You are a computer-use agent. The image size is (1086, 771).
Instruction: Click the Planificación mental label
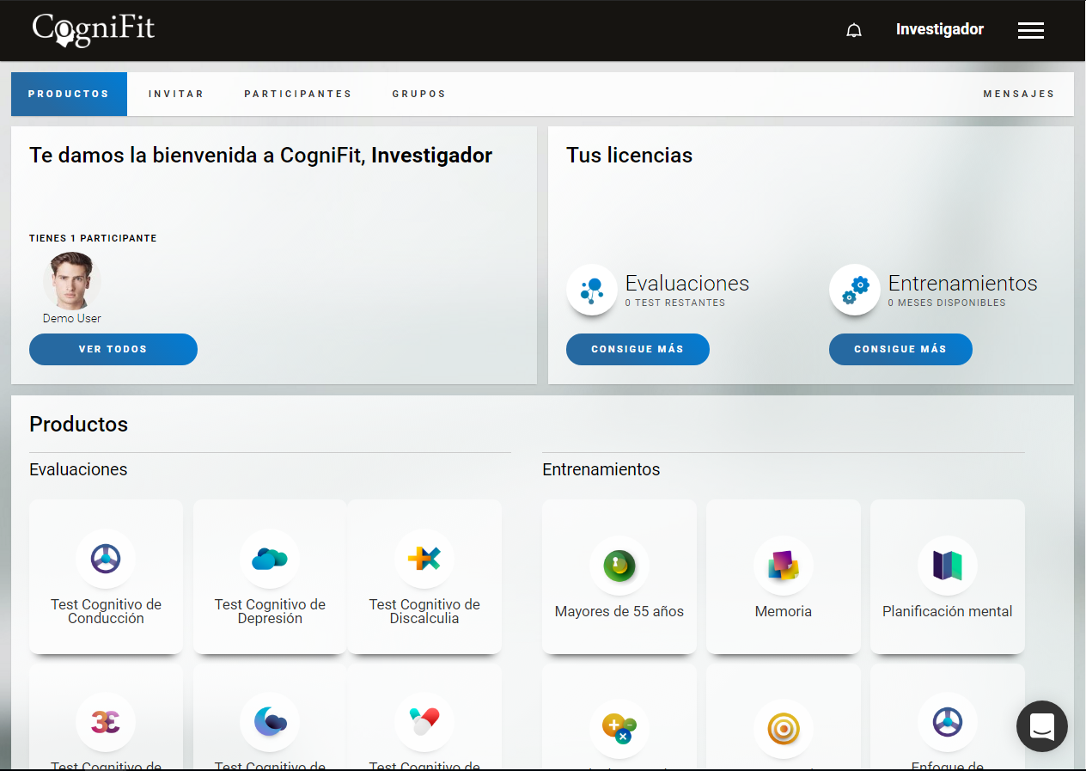[948, 611]
